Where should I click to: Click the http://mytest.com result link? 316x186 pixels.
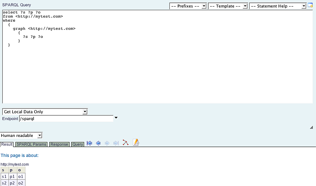pyautogui.click(x=15, y=164)
